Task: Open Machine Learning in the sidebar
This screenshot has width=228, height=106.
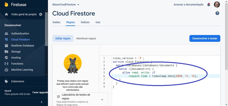Action: (22, 70)
